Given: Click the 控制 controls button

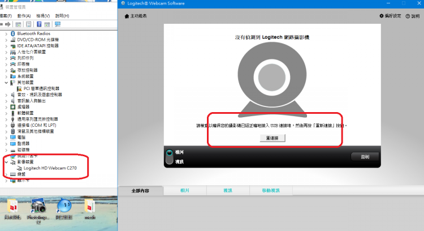Looking at the screenshot, I should tap(365, 156).
